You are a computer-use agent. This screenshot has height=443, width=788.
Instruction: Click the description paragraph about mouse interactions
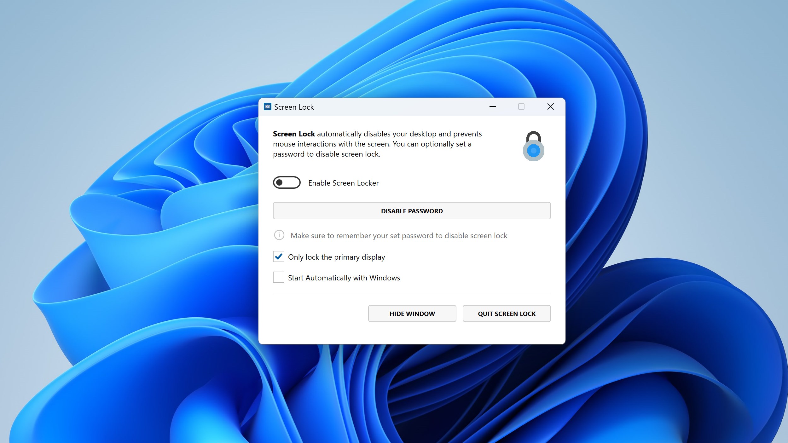coord(372,144)
